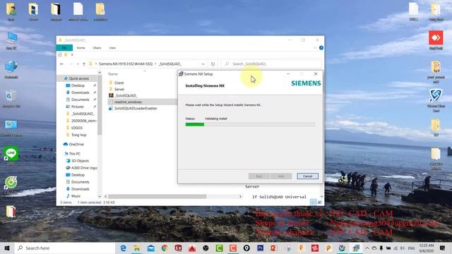Show hidden system tray icons
452x254 pixels.
coord(367,248)
